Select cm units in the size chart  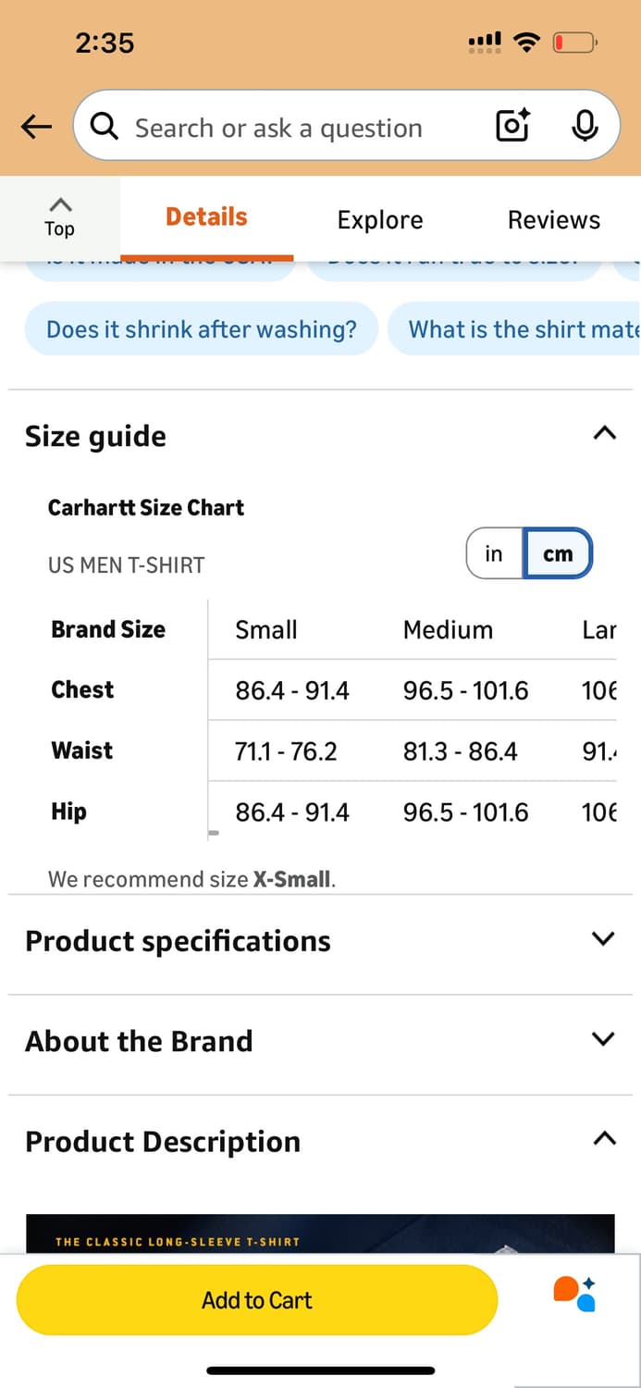558,554
